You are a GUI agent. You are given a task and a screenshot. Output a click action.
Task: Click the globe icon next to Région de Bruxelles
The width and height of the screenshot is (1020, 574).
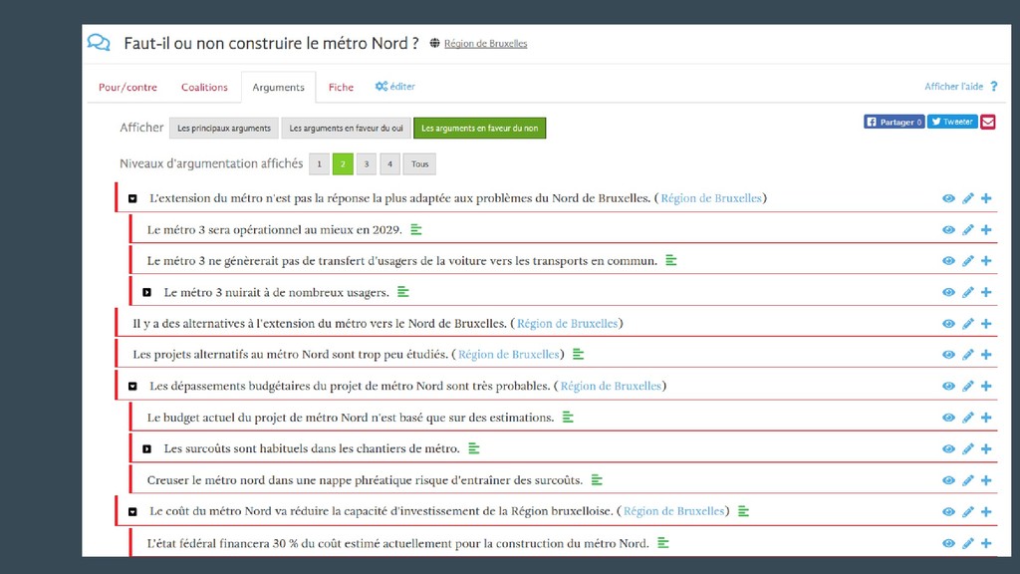(x=434, y=43)
